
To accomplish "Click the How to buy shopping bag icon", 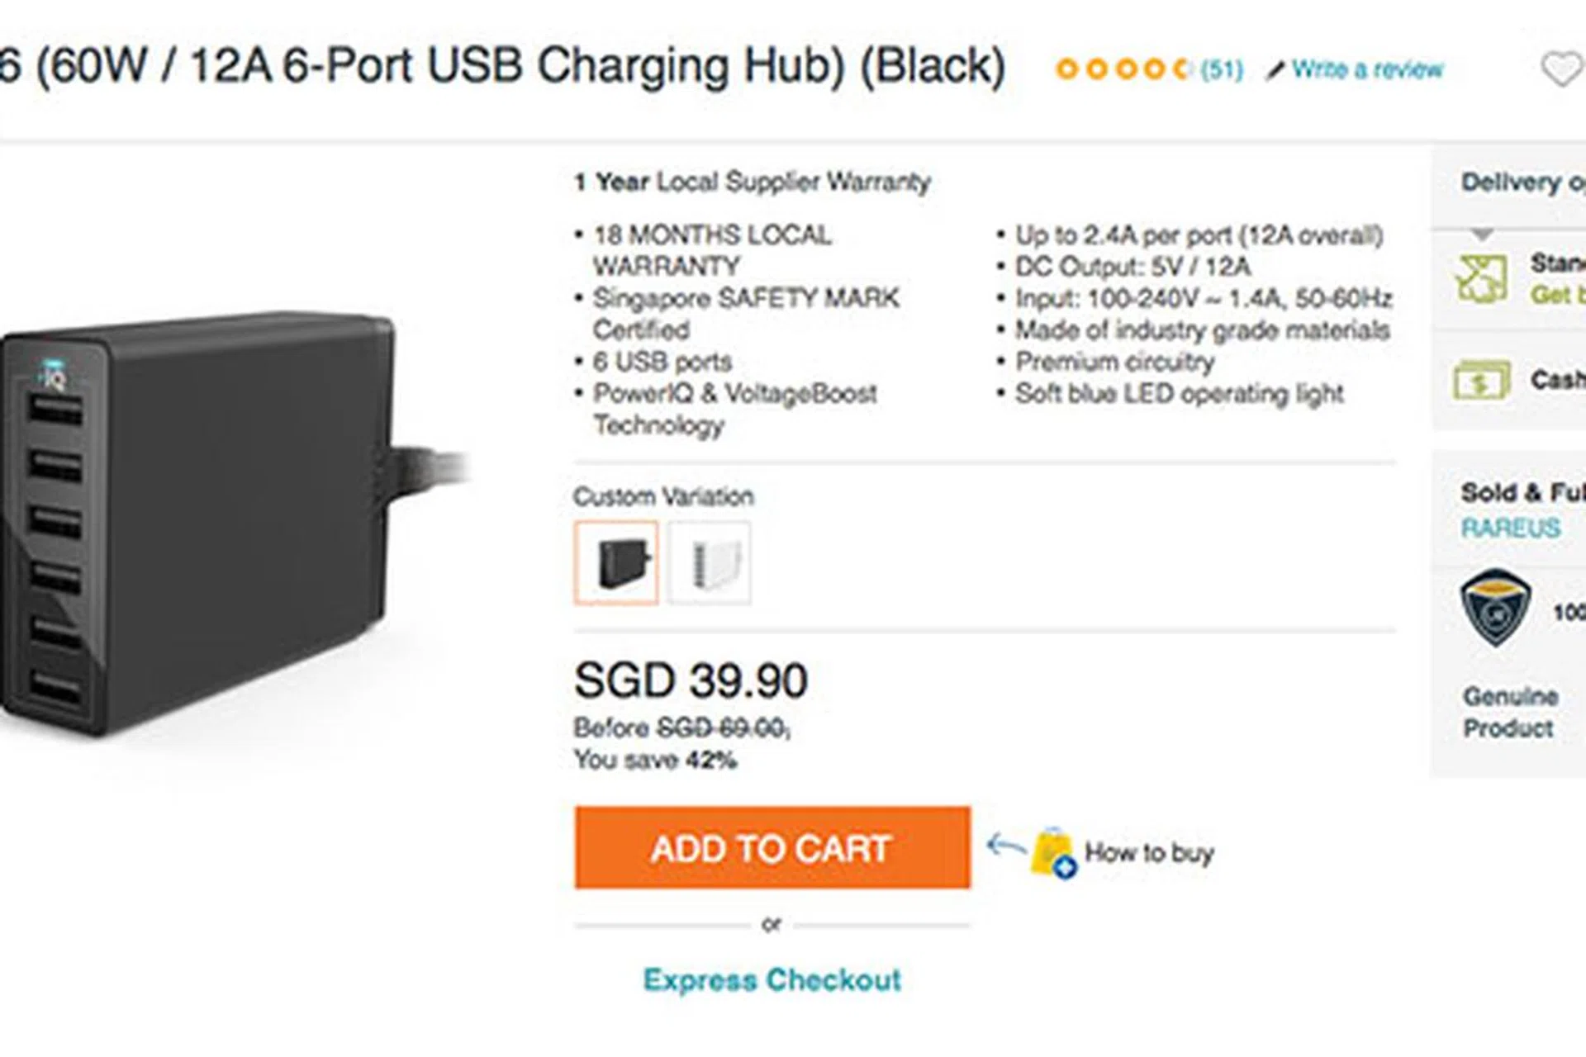I will (1052, 852).
